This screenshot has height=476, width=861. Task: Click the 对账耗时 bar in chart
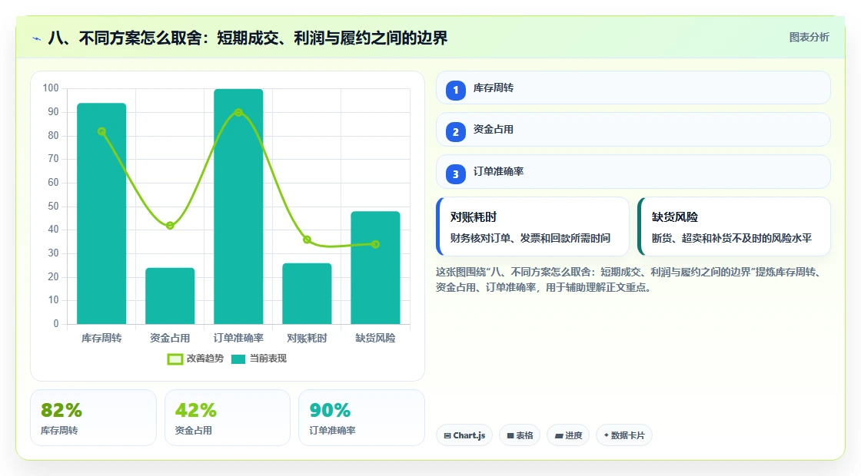(307, 294)
